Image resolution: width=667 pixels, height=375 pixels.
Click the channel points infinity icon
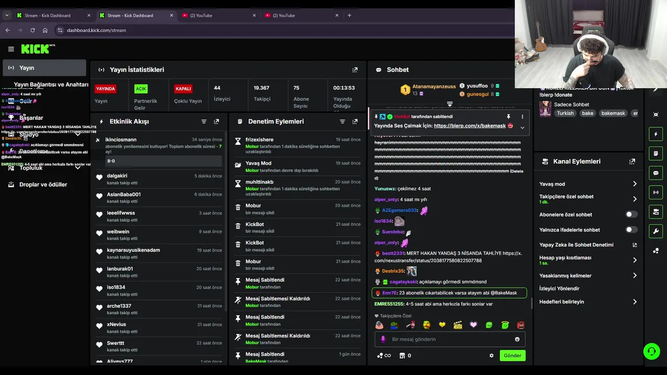384,356
